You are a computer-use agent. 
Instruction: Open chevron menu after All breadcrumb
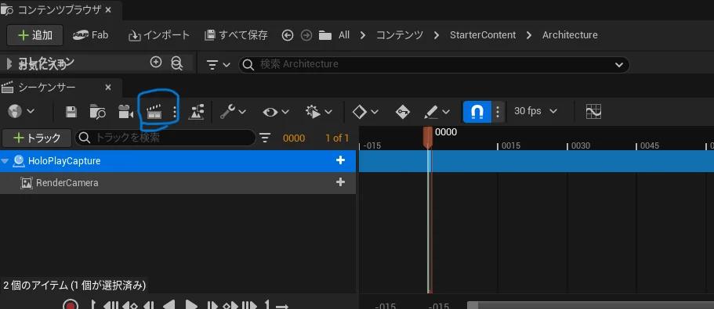coord(362,35)
